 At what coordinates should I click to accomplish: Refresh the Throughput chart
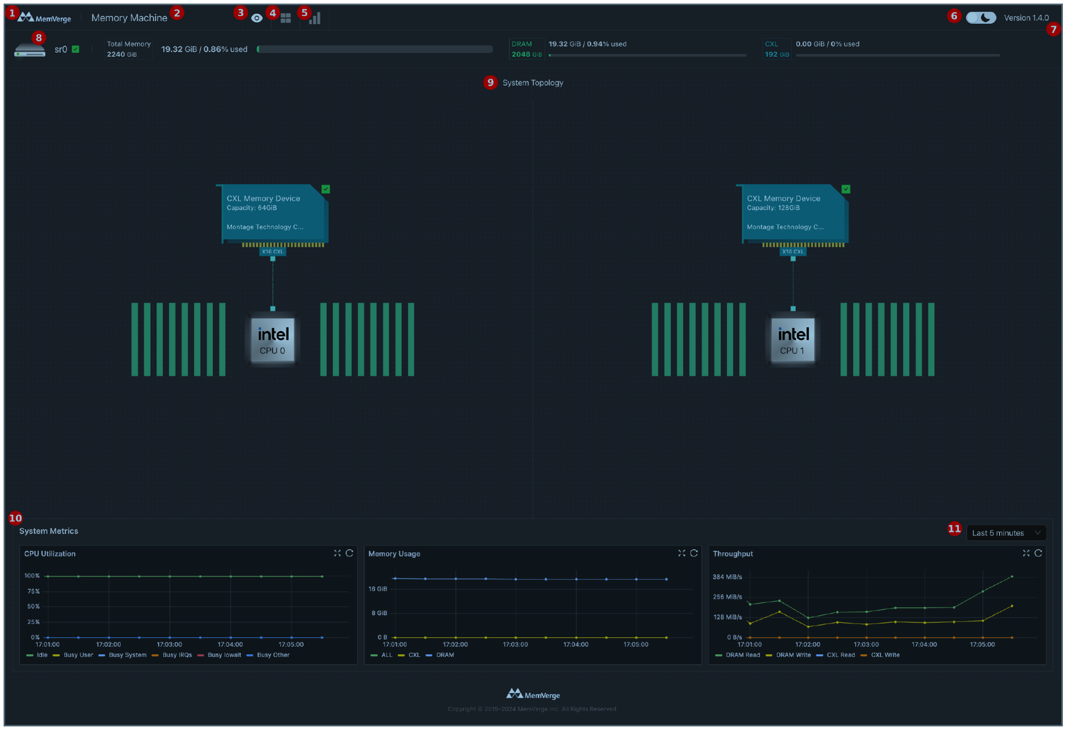pyautogui.click(x=1038, y=553)
